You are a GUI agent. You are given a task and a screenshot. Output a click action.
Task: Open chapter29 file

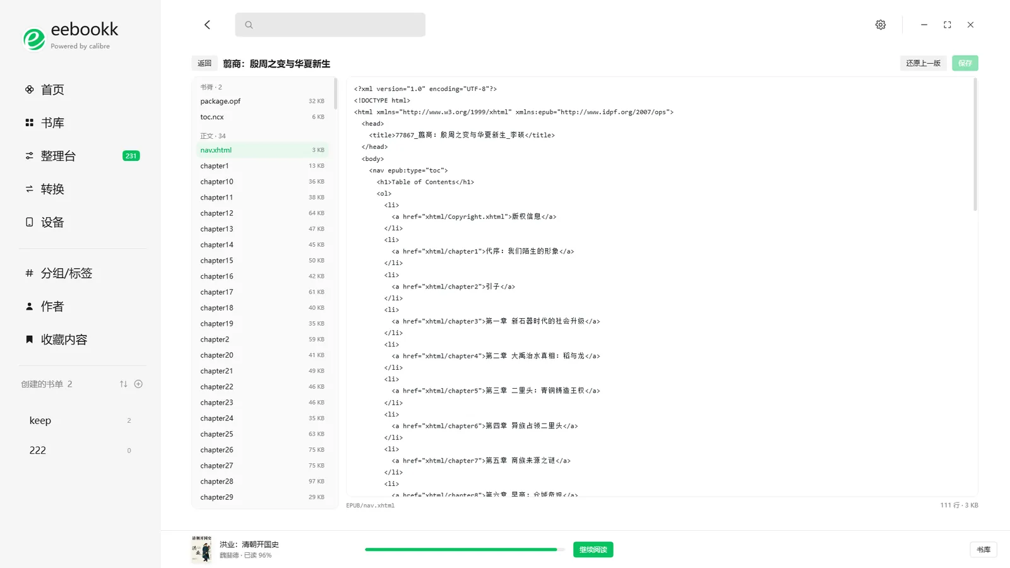click(263, 497)
